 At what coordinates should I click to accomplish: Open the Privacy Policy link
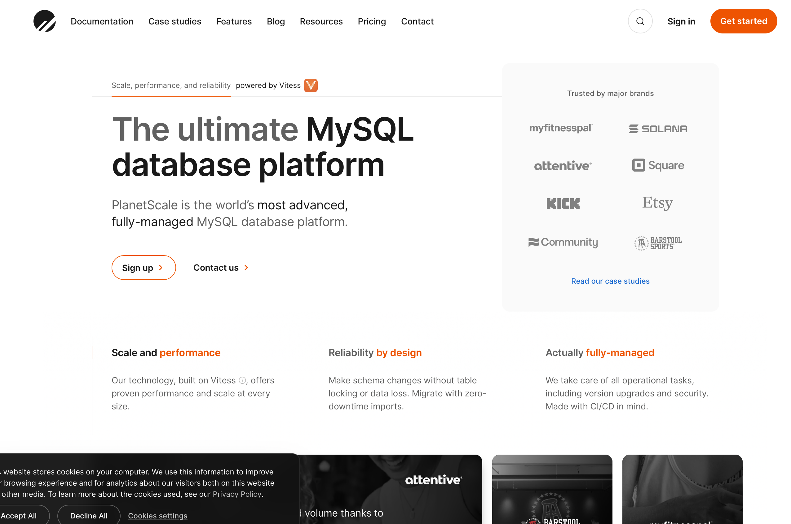[237, 494]
